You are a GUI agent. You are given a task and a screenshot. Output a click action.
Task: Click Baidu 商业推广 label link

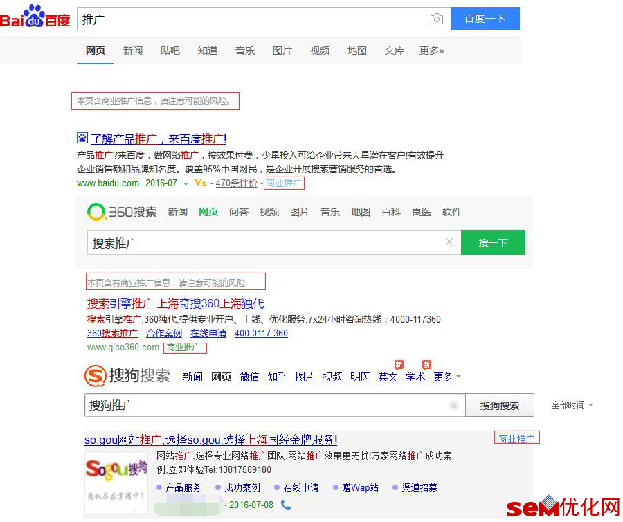[284, 183]
